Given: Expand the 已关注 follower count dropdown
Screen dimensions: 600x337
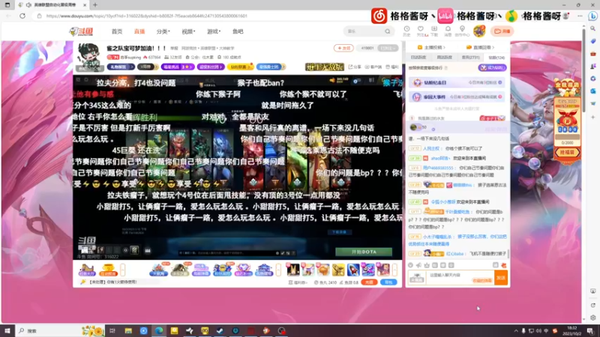Looking at the screenshot, I should 388,48.
